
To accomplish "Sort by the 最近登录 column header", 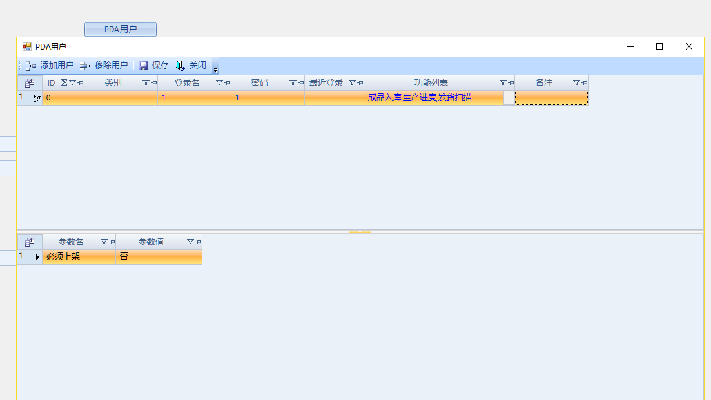I will 326,83.
